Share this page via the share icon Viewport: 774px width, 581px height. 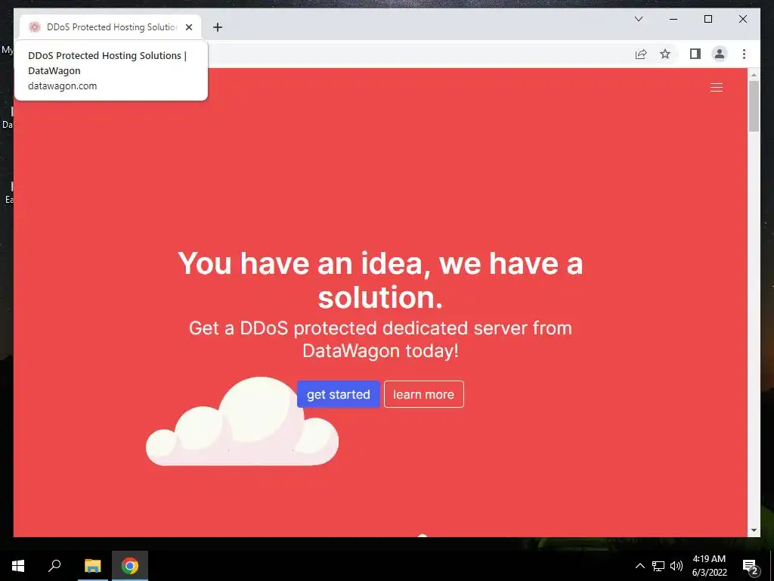pos(641,54)
